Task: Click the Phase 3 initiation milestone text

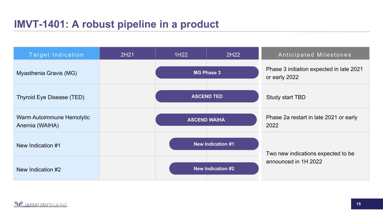Action: [314, 73]
